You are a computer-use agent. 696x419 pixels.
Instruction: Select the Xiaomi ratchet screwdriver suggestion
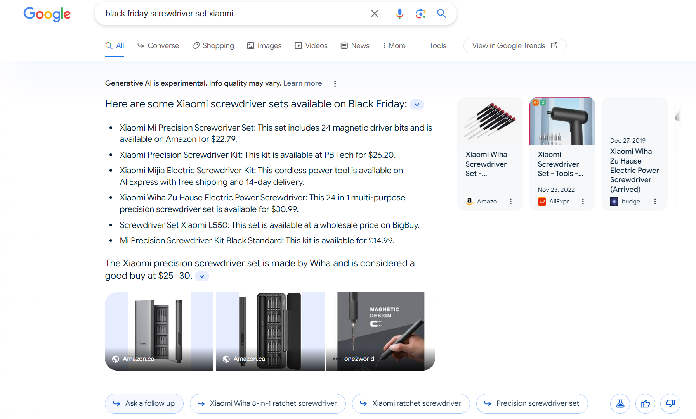tap(411, 403)
